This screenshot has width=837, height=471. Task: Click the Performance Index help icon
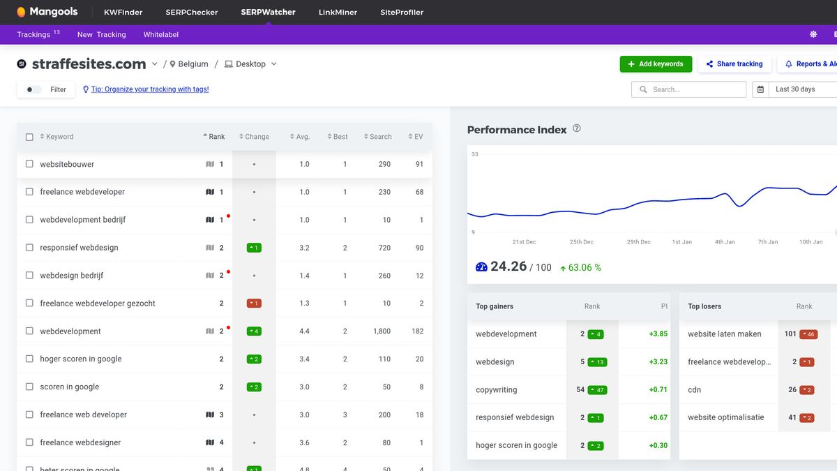pyautogui.click(x=576, y=128)
